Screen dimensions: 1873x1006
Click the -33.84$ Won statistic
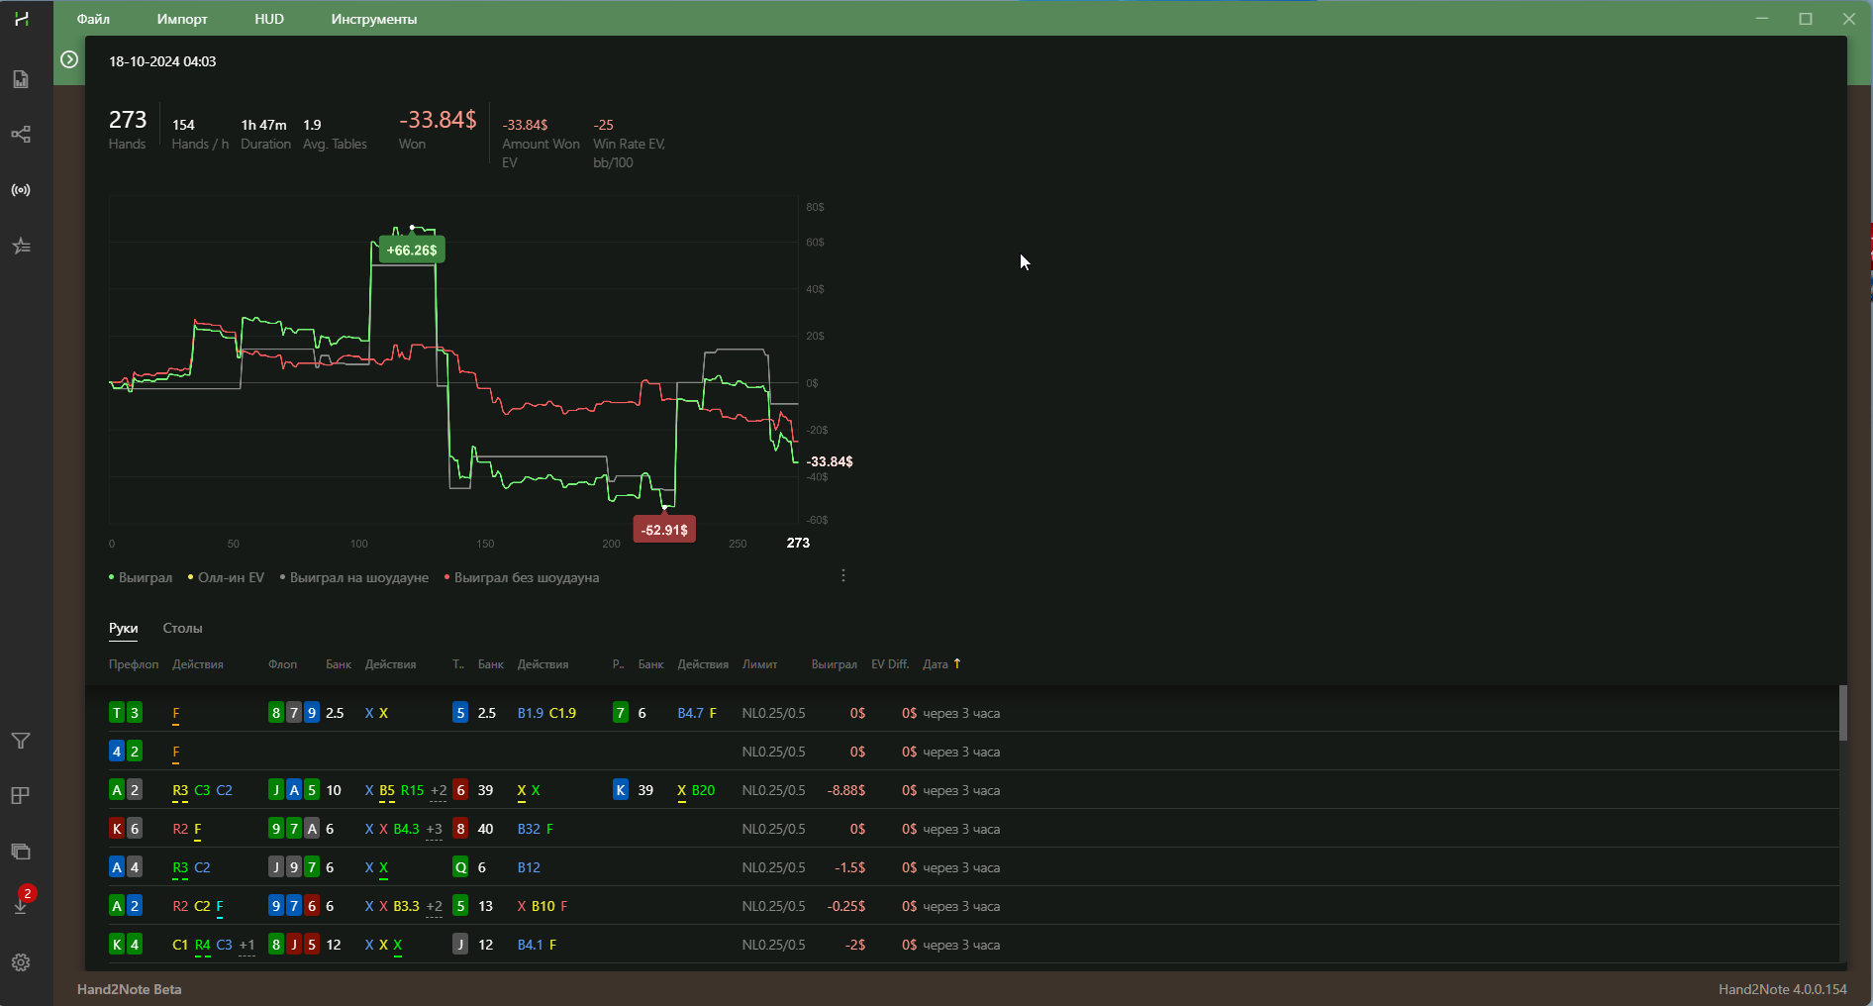click(438, 130)
